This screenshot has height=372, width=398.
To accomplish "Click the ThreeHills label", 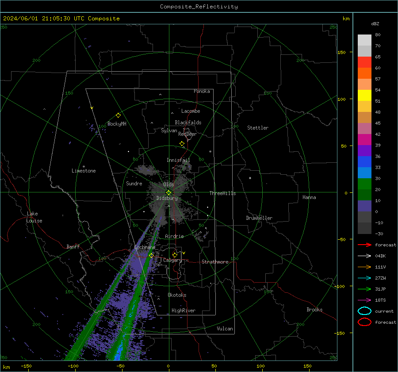I will pos(222,193).
